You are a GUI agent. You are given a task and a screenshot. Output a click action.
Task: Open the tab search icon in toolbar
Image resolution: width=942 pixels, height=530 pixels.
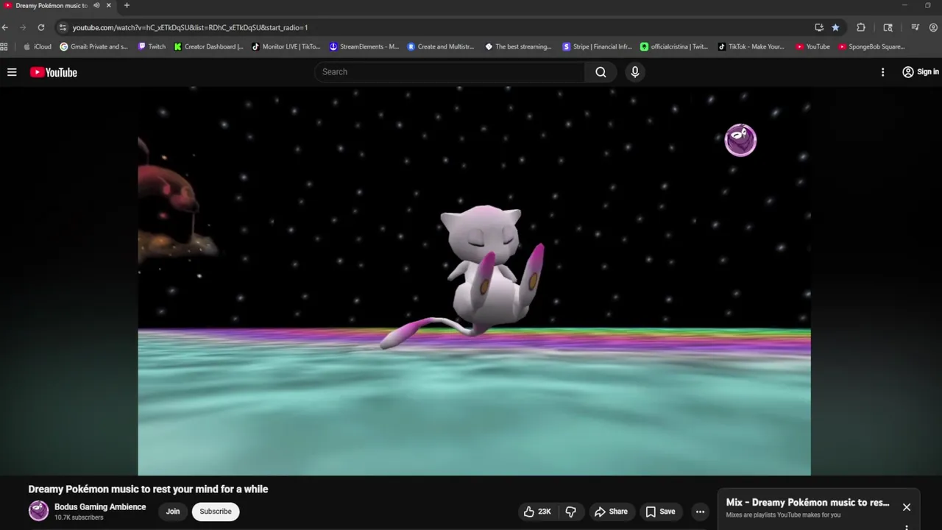pos(888,27)
